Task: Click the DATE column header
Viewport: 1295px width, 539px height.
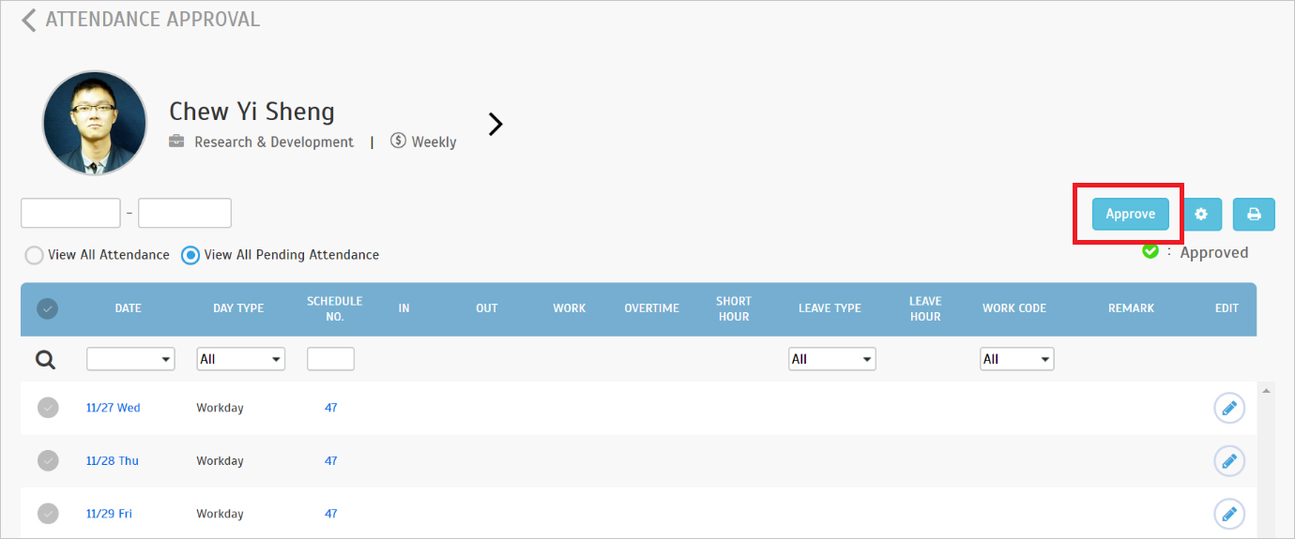Action: pyautogui.click(x=129, y=308)
